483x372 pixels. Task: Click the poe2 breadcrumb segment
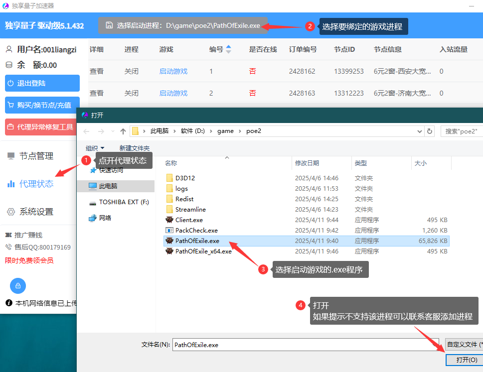[x=254, y=131]
